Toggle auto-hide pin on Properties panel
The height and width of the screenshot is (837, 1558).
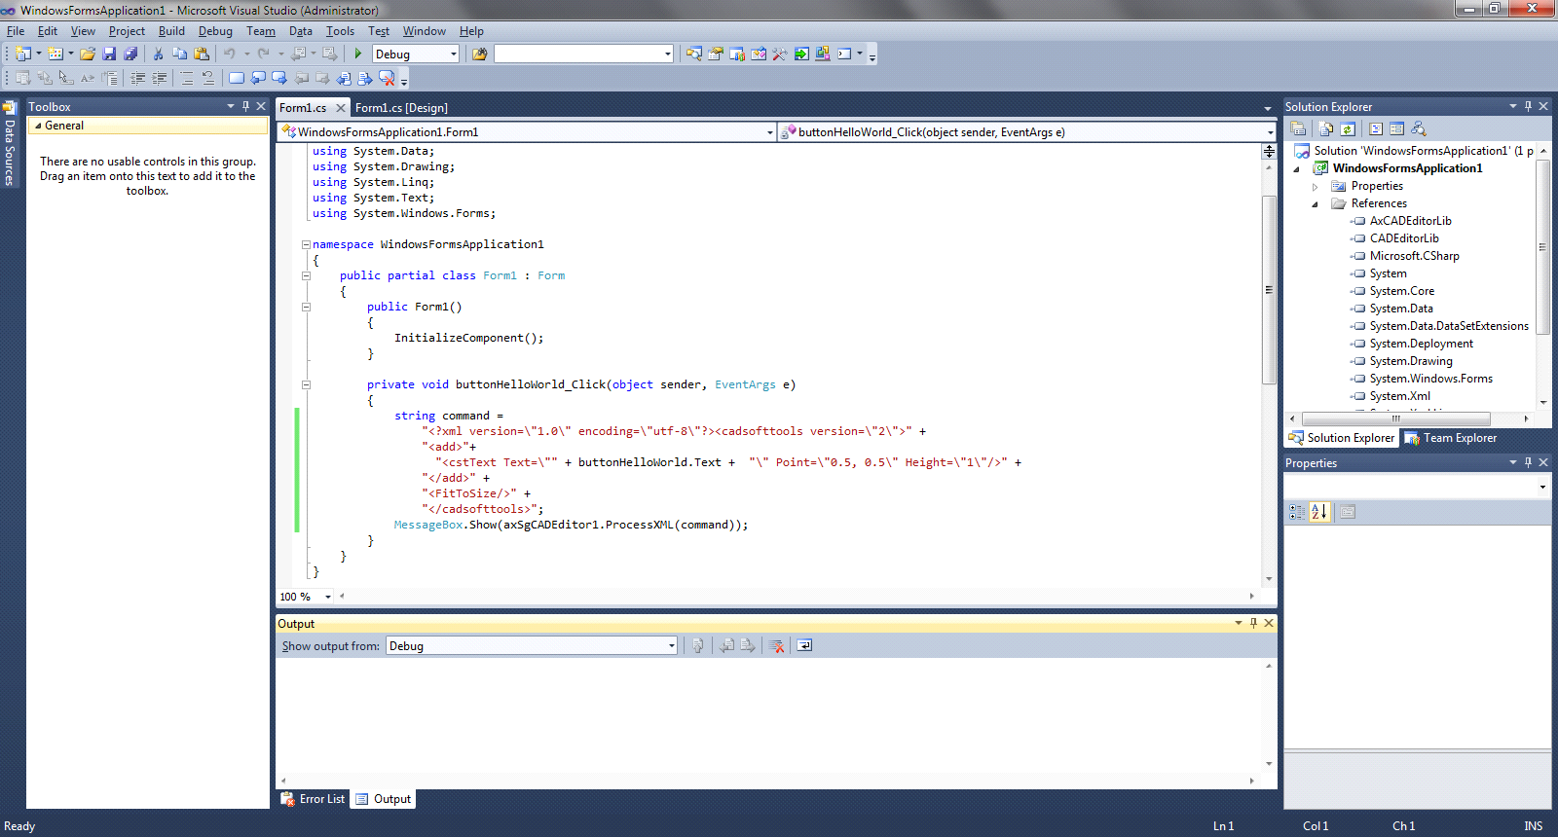click(x=1528, y=462)
